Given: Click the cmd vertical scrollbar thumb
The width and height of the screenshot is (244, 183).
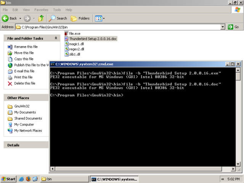Looking at the screenshot, I should click(238, 76).
